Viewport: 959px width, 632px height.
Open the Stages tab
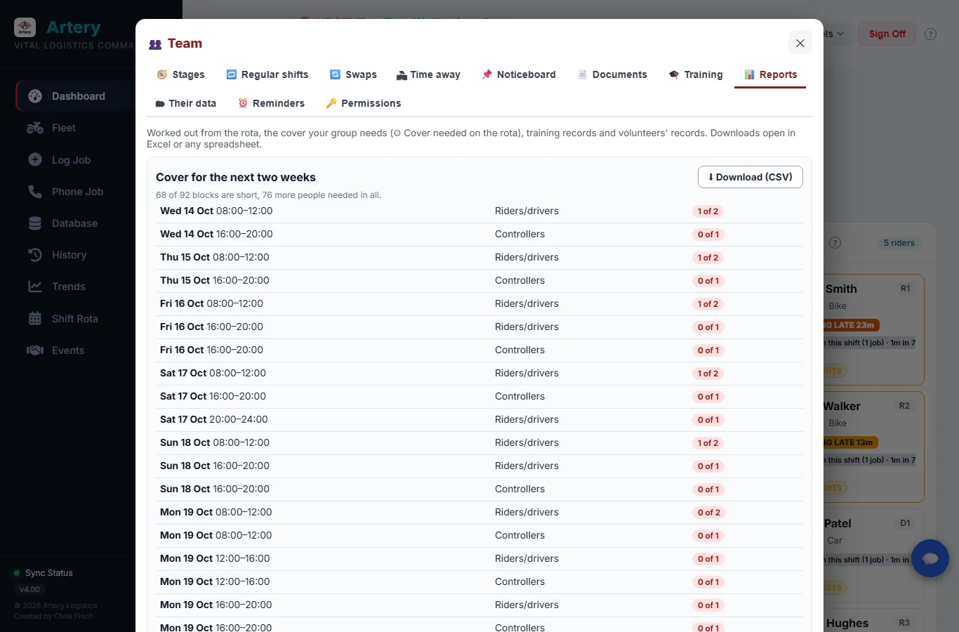pos(181,74)
